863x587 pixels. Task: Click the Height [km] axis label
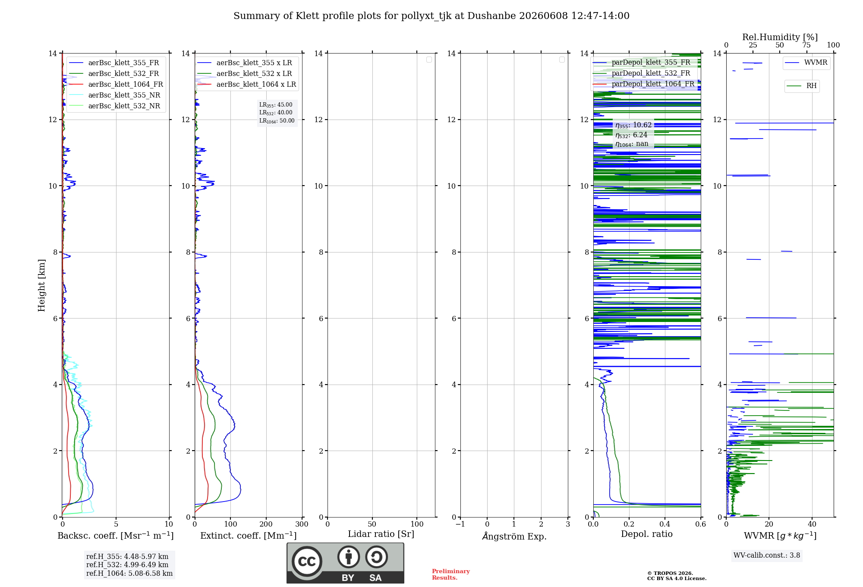41,285
